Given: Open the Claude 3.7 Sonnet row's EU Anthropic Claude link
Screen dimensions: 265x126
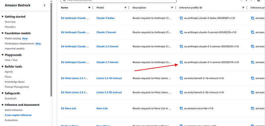Looking at the screenshot, I should click(75, 62).
